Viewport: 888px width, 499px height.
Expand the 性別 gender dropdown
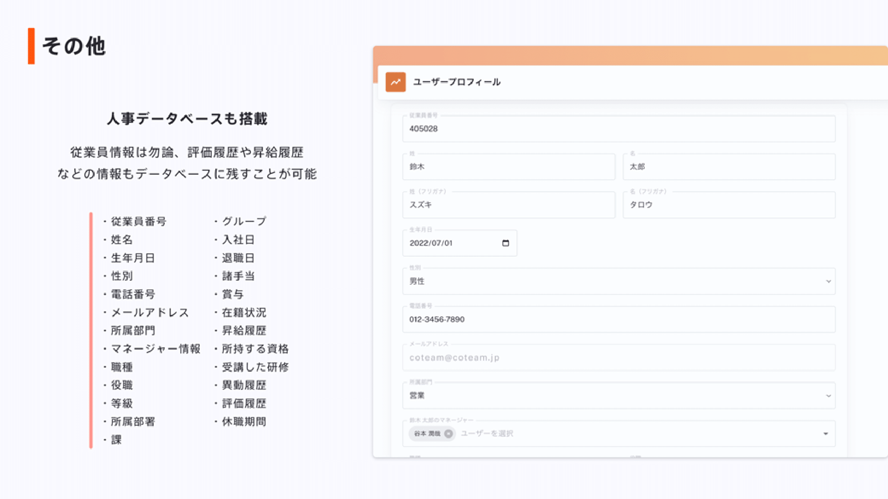[x=828, y=280]
